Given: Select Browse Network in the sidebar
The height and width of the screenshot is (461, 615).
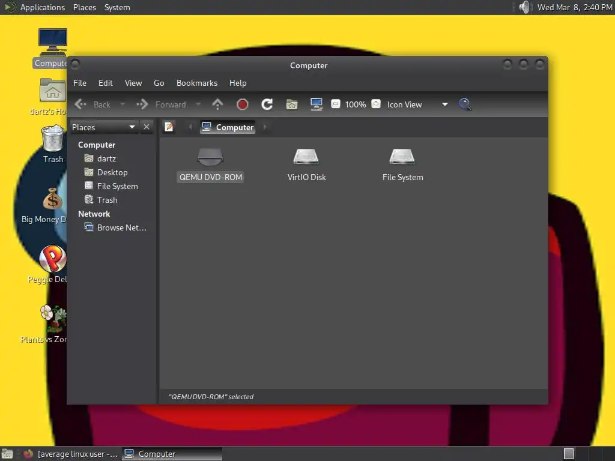Looking at the screenshot, I should (121, 227).
